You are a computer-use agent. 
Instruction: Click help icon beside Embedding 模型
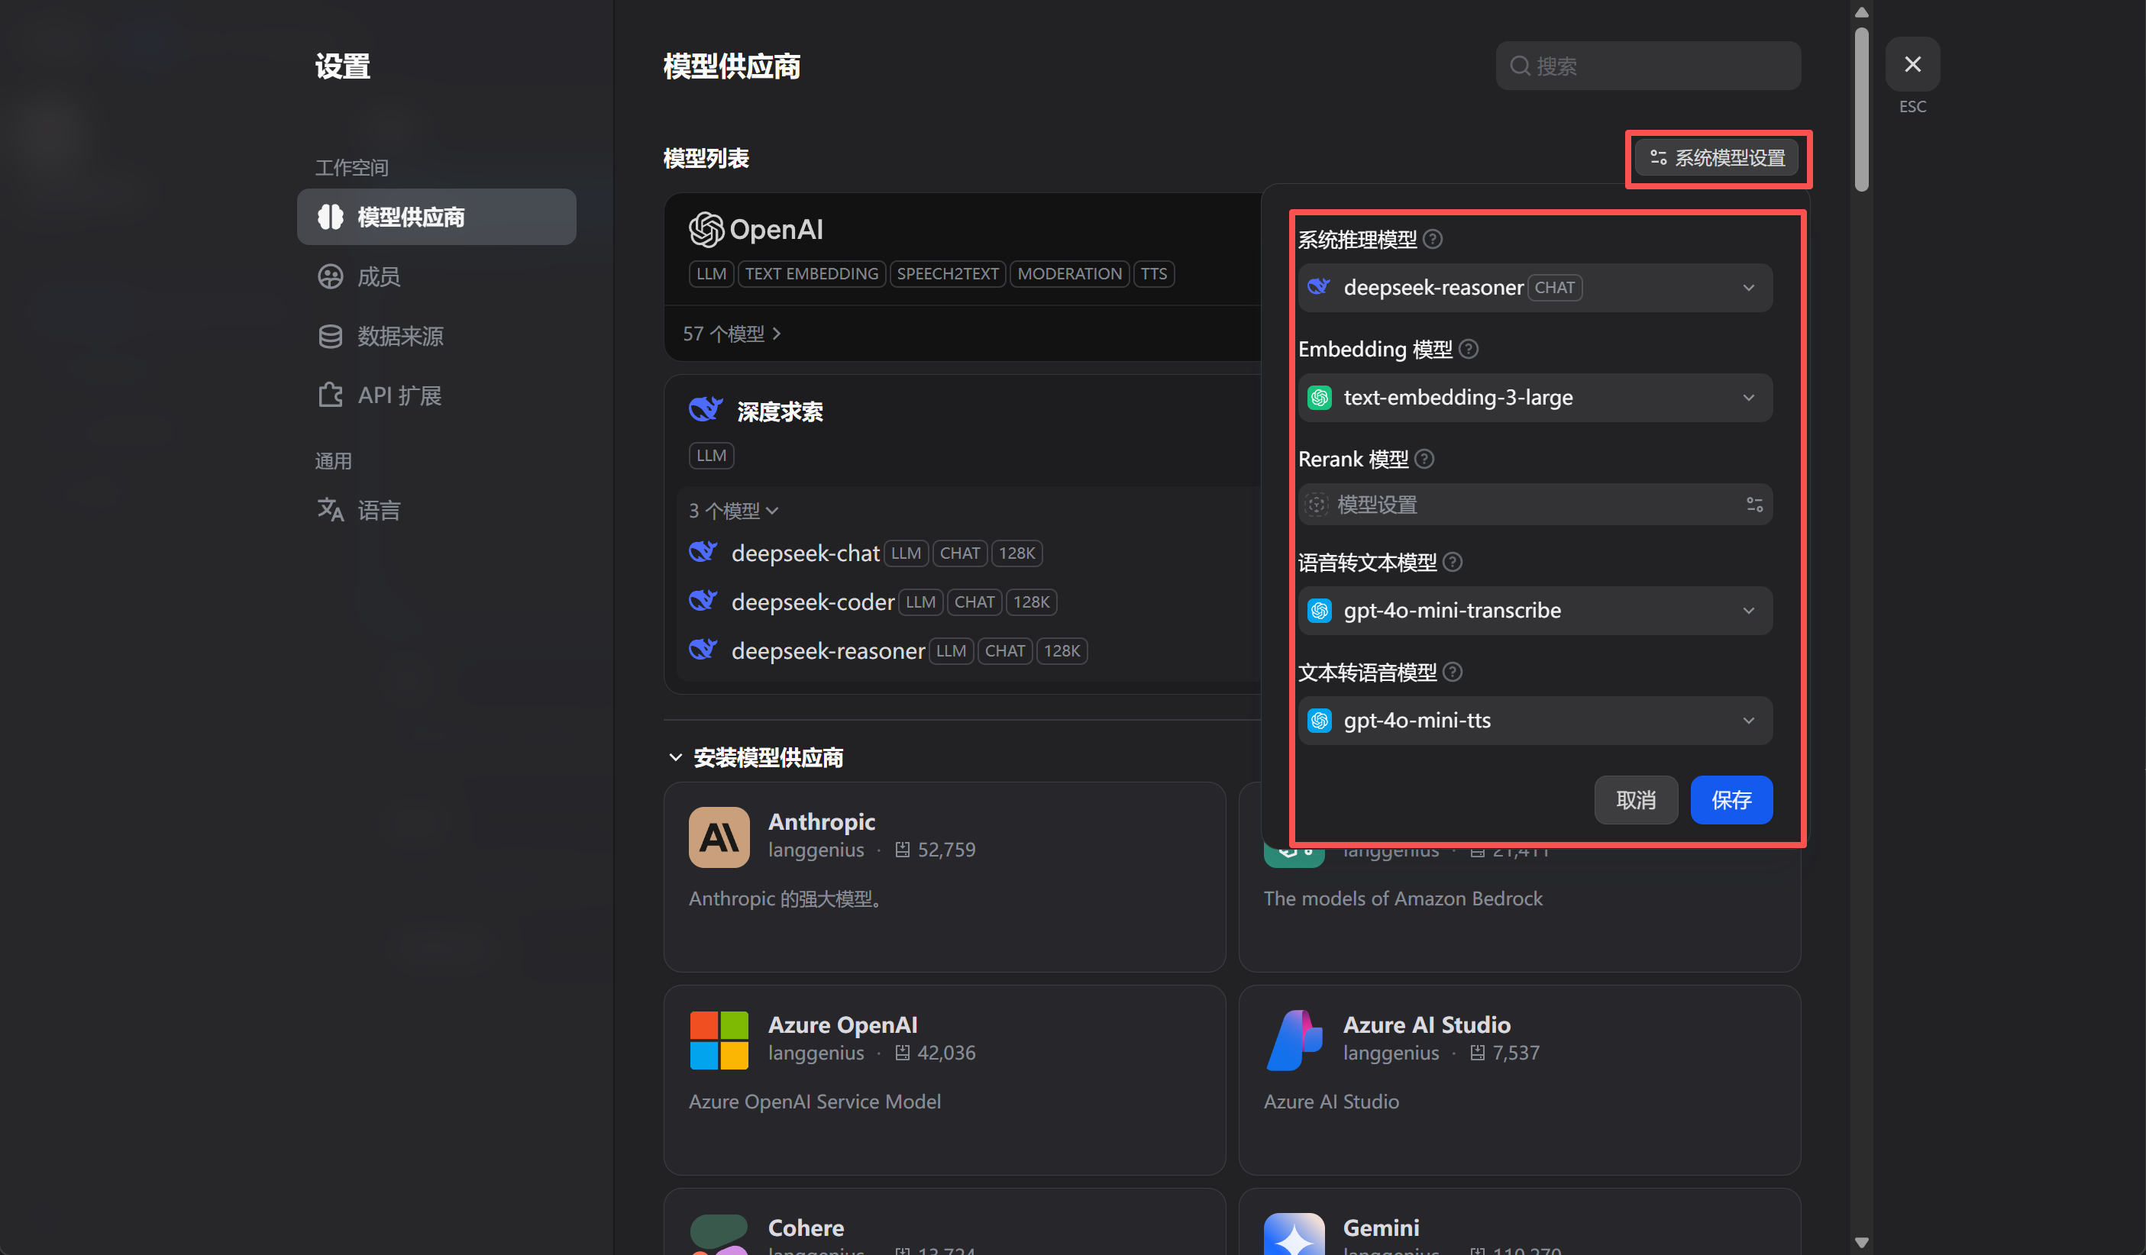[x=1468, y=349]
